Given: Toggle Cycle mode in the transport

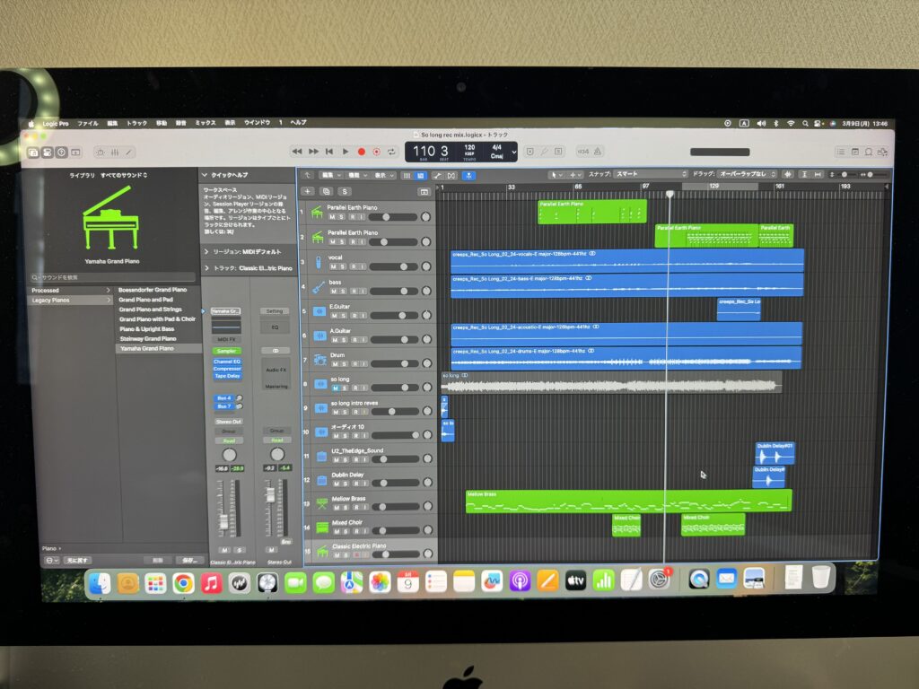Looking at the screenshot, I should (x=391, y=152).
